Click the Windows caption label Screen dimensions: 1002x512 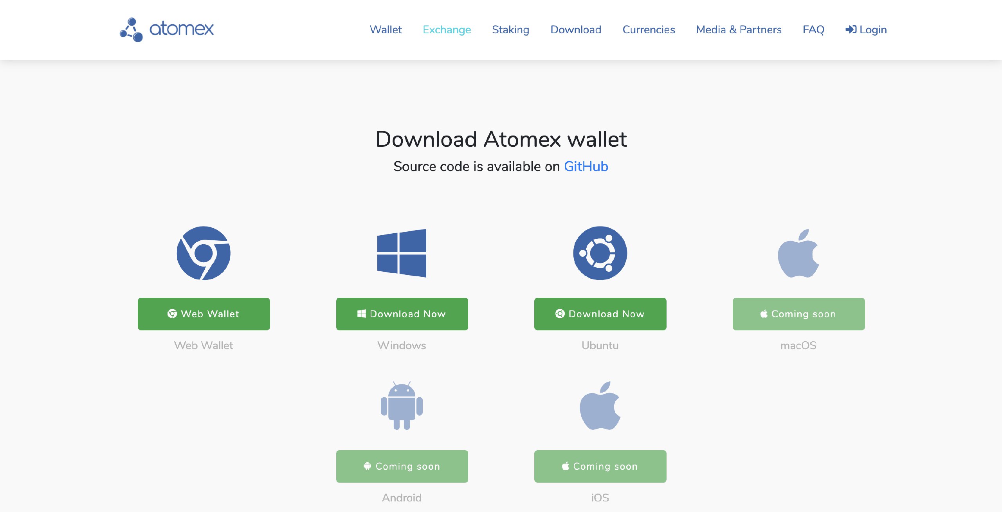pyautogui.click(x=402, y=345)
